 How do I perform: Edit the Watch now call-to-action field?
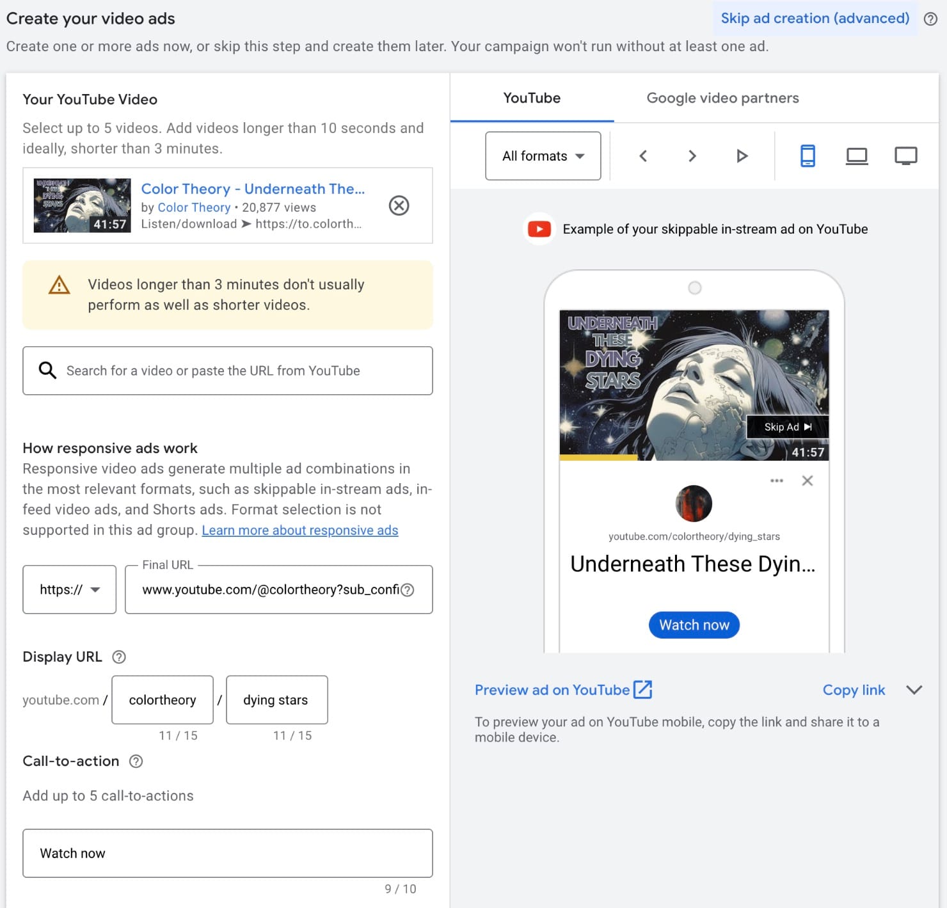pyautogui.click(x=227, y=853)
